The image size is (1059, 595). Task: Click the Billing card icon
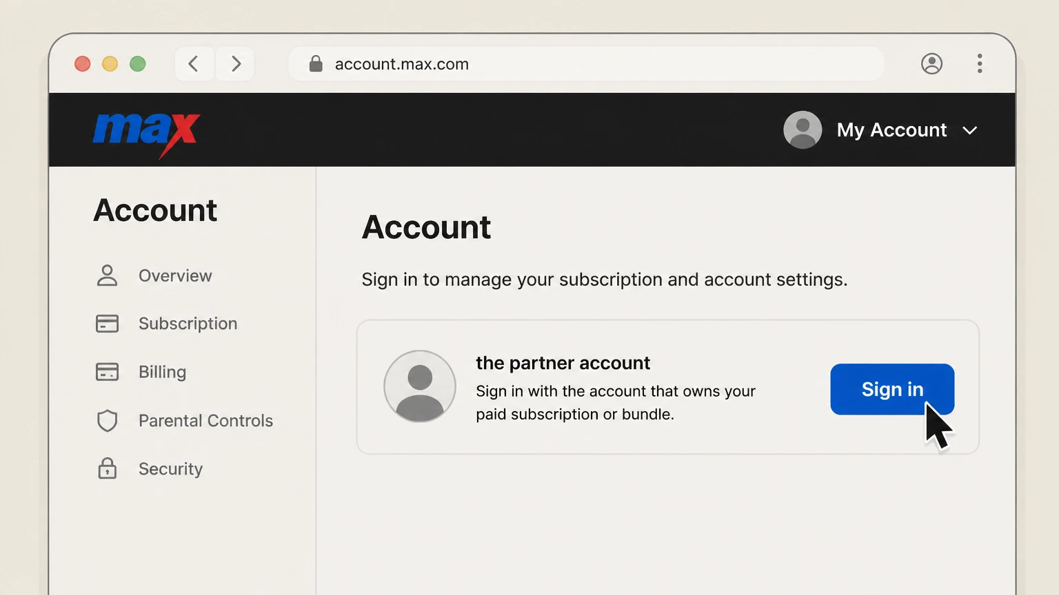point(107,372)
